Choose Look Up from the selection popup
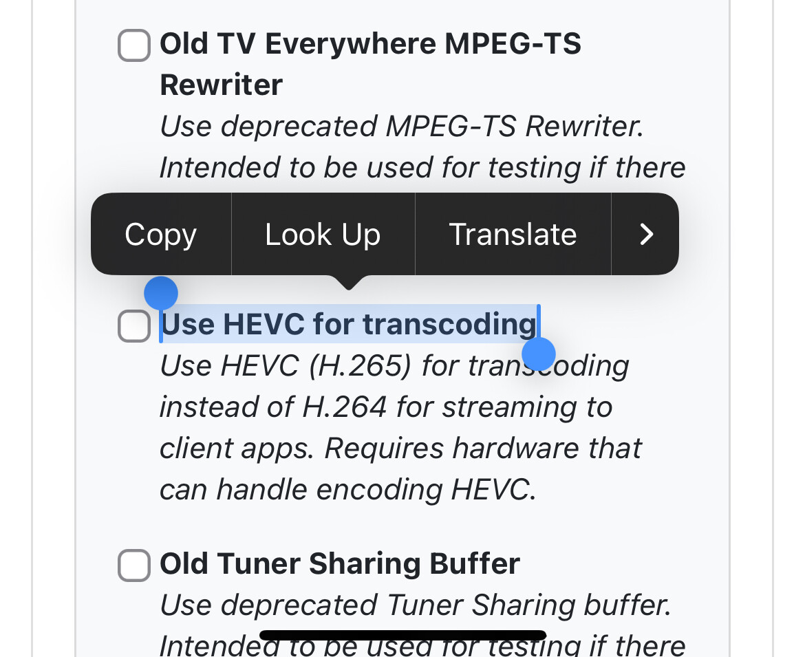Image resolution: width=805 pixels, height=657 pixels. (x=323, y=235)
